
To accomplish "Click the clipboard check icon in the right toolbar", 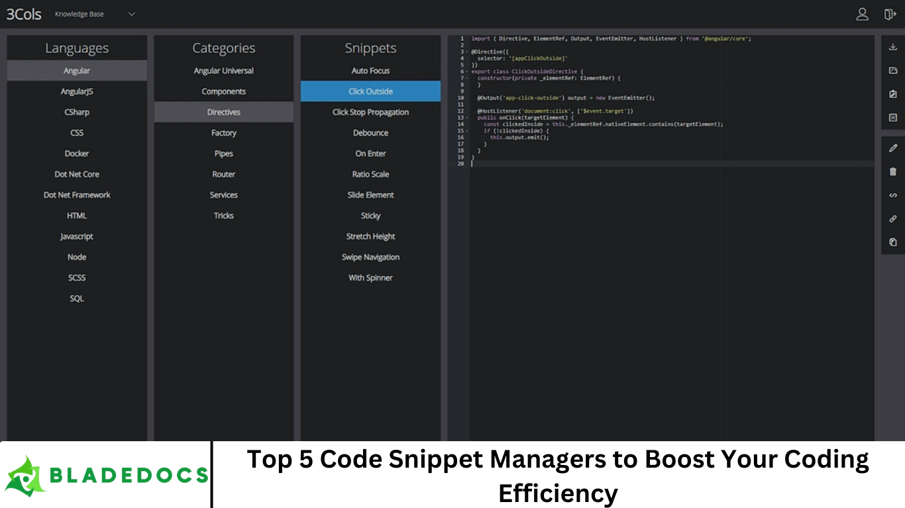I will (x=892, y=95).
